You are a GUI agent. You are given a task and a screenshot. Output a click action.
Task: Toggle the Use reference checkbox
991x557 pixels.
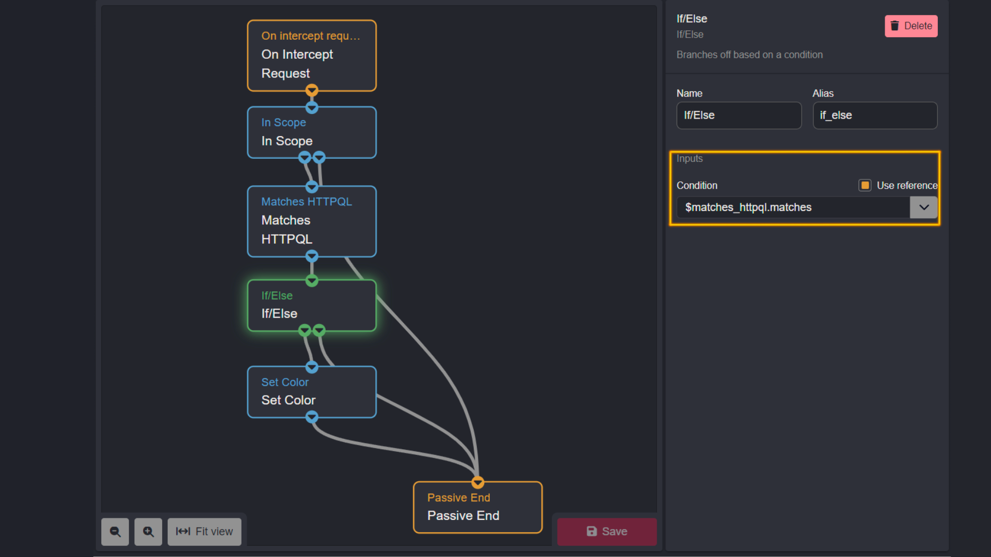pos(865,185)
